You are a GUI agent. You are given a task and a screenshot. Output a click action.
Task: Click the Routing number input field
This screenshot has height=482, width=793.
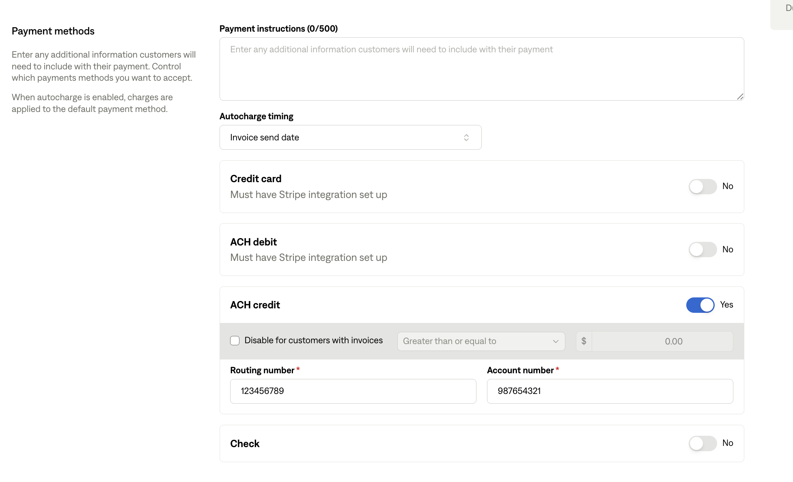[353, 391]
